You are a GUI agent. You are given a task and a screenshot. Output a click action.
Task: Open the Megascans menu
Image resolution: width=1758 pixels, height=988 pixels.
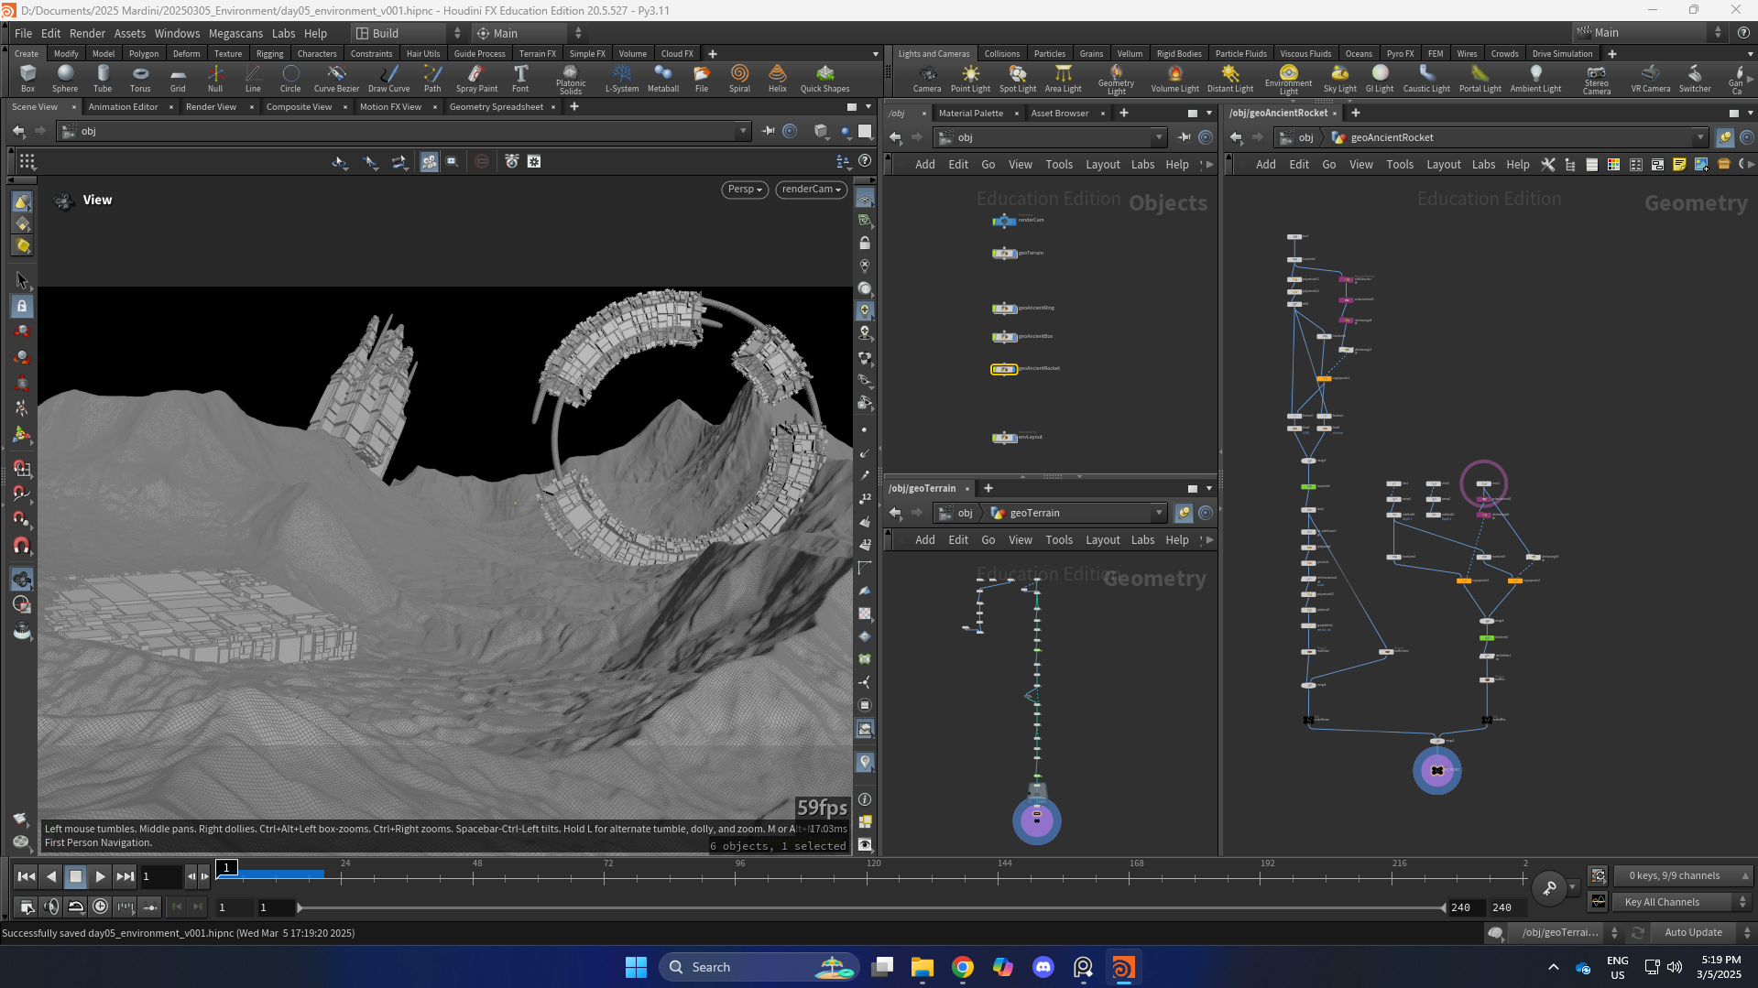(235, 33)
